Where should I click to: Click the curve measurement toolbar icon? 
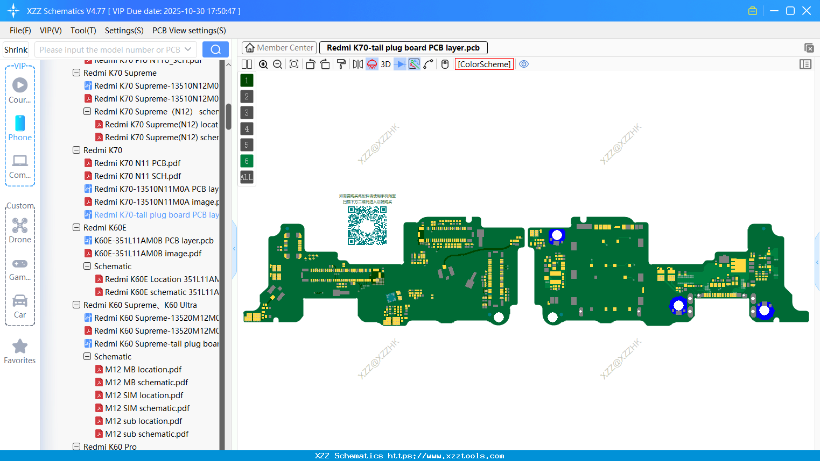coord(428,64)
